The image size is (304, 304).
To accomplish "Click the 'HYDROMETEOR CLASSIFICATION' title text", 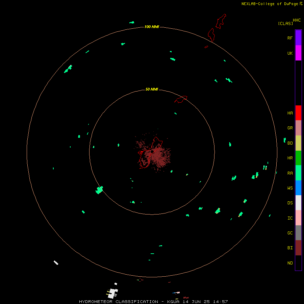I will click(119, 302).
